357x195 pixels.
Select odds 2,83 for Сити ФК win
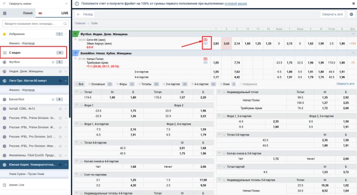click(216, 43)
